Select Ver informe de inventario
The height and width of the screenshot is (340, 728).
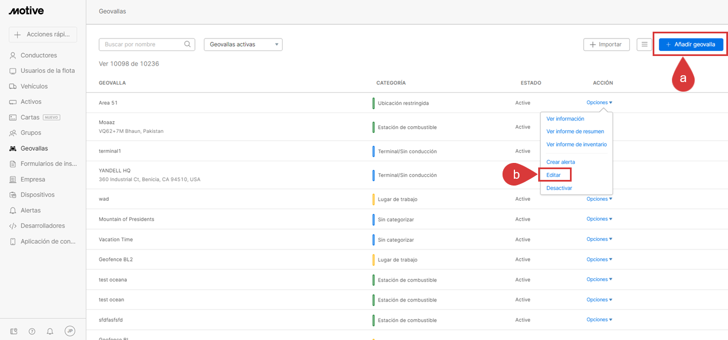(x=576, y=144)
